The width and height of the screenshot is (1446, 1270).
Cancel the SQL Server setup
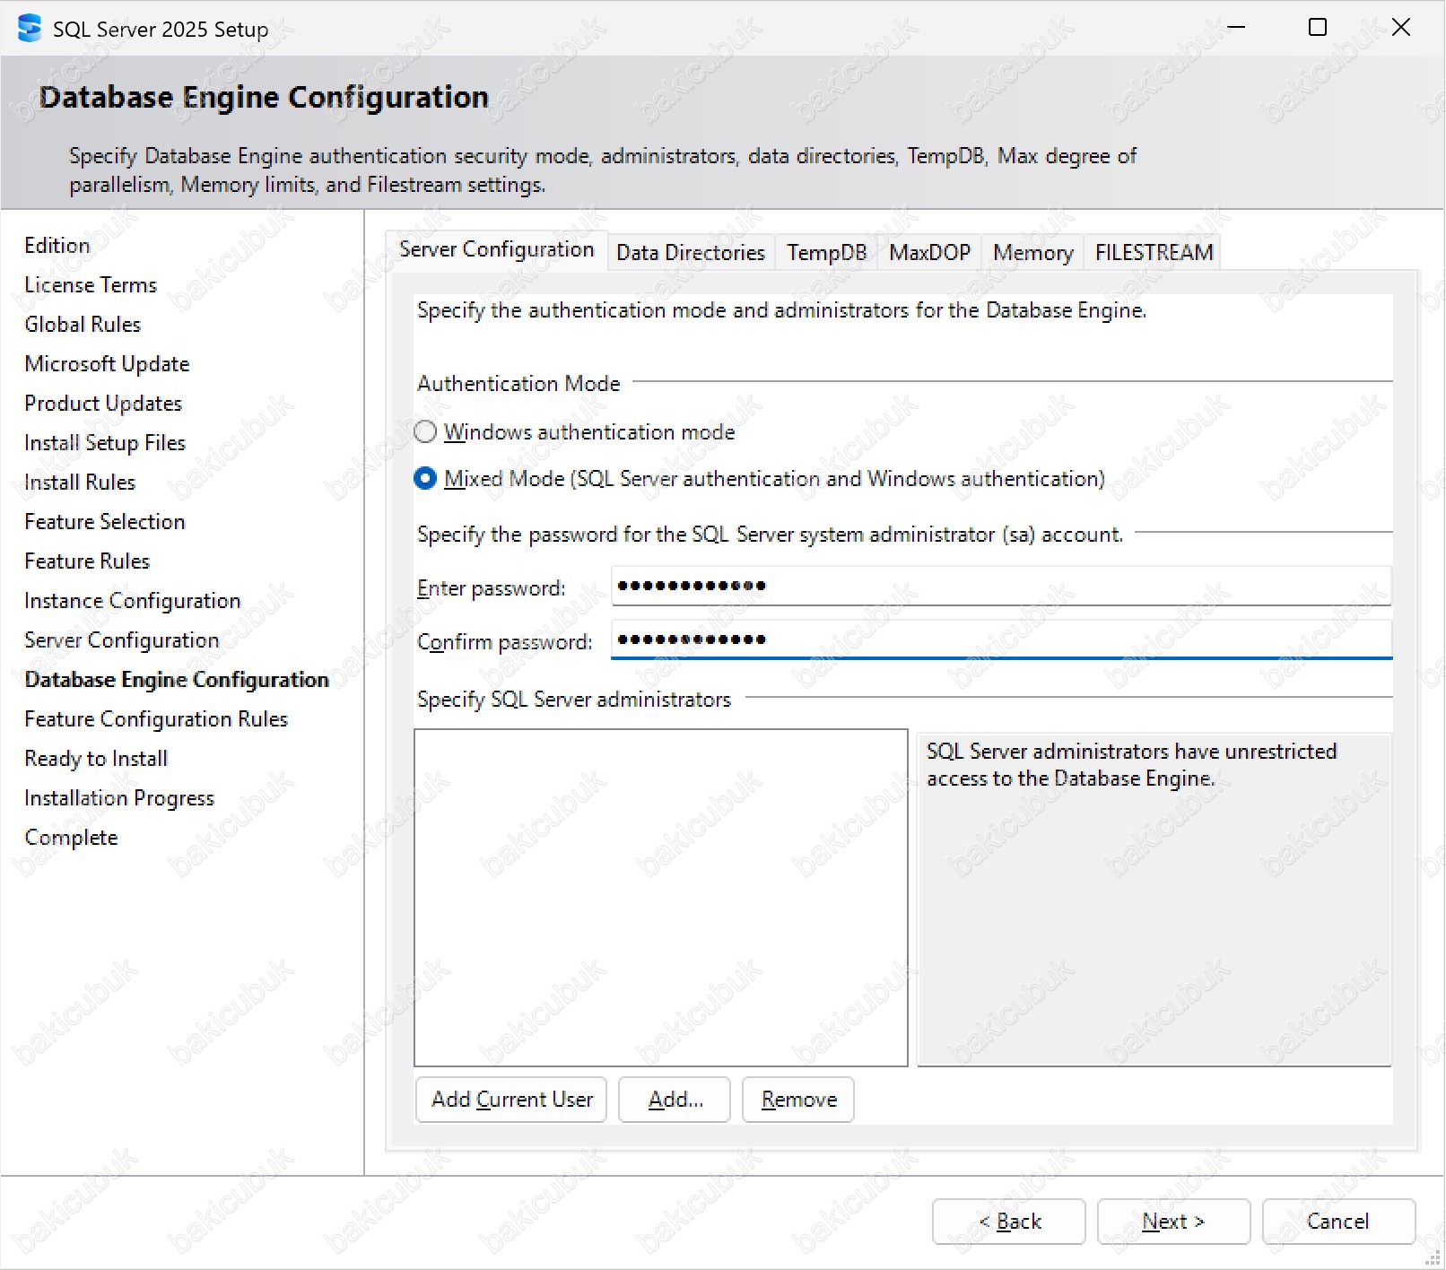[1338, 1222]
